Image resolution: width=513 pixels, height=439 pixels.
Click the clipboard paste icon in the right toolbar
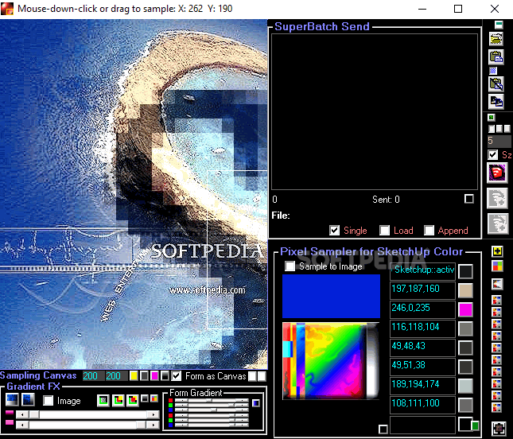[x=496, y=56]
